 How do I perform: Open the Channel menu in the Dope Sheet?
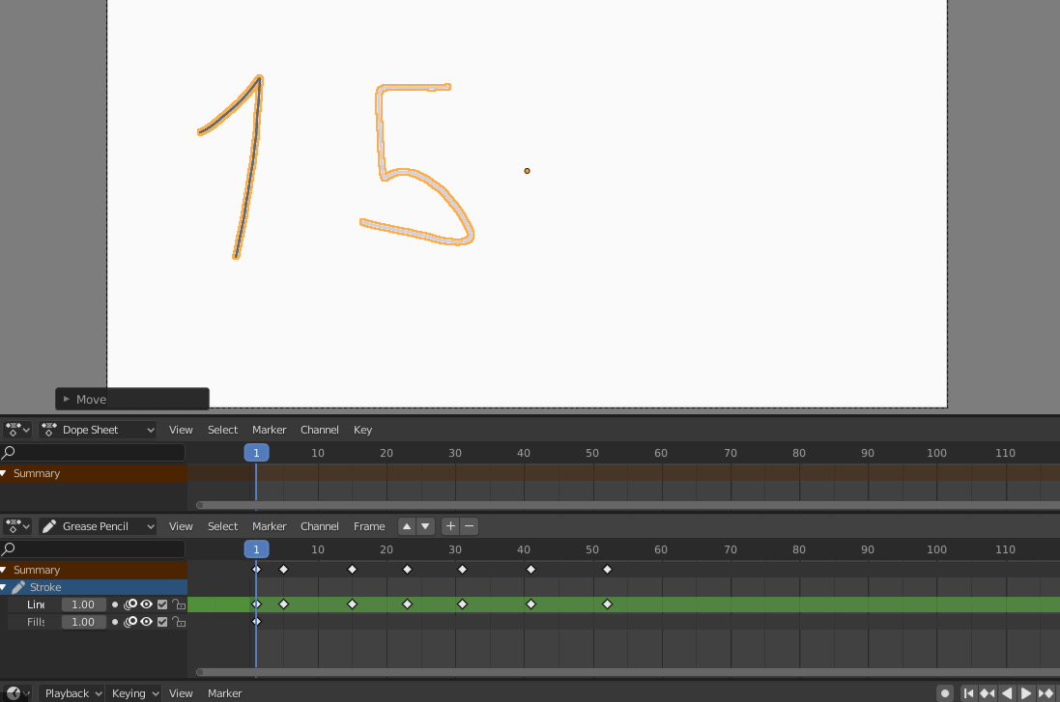pos(319,430)
